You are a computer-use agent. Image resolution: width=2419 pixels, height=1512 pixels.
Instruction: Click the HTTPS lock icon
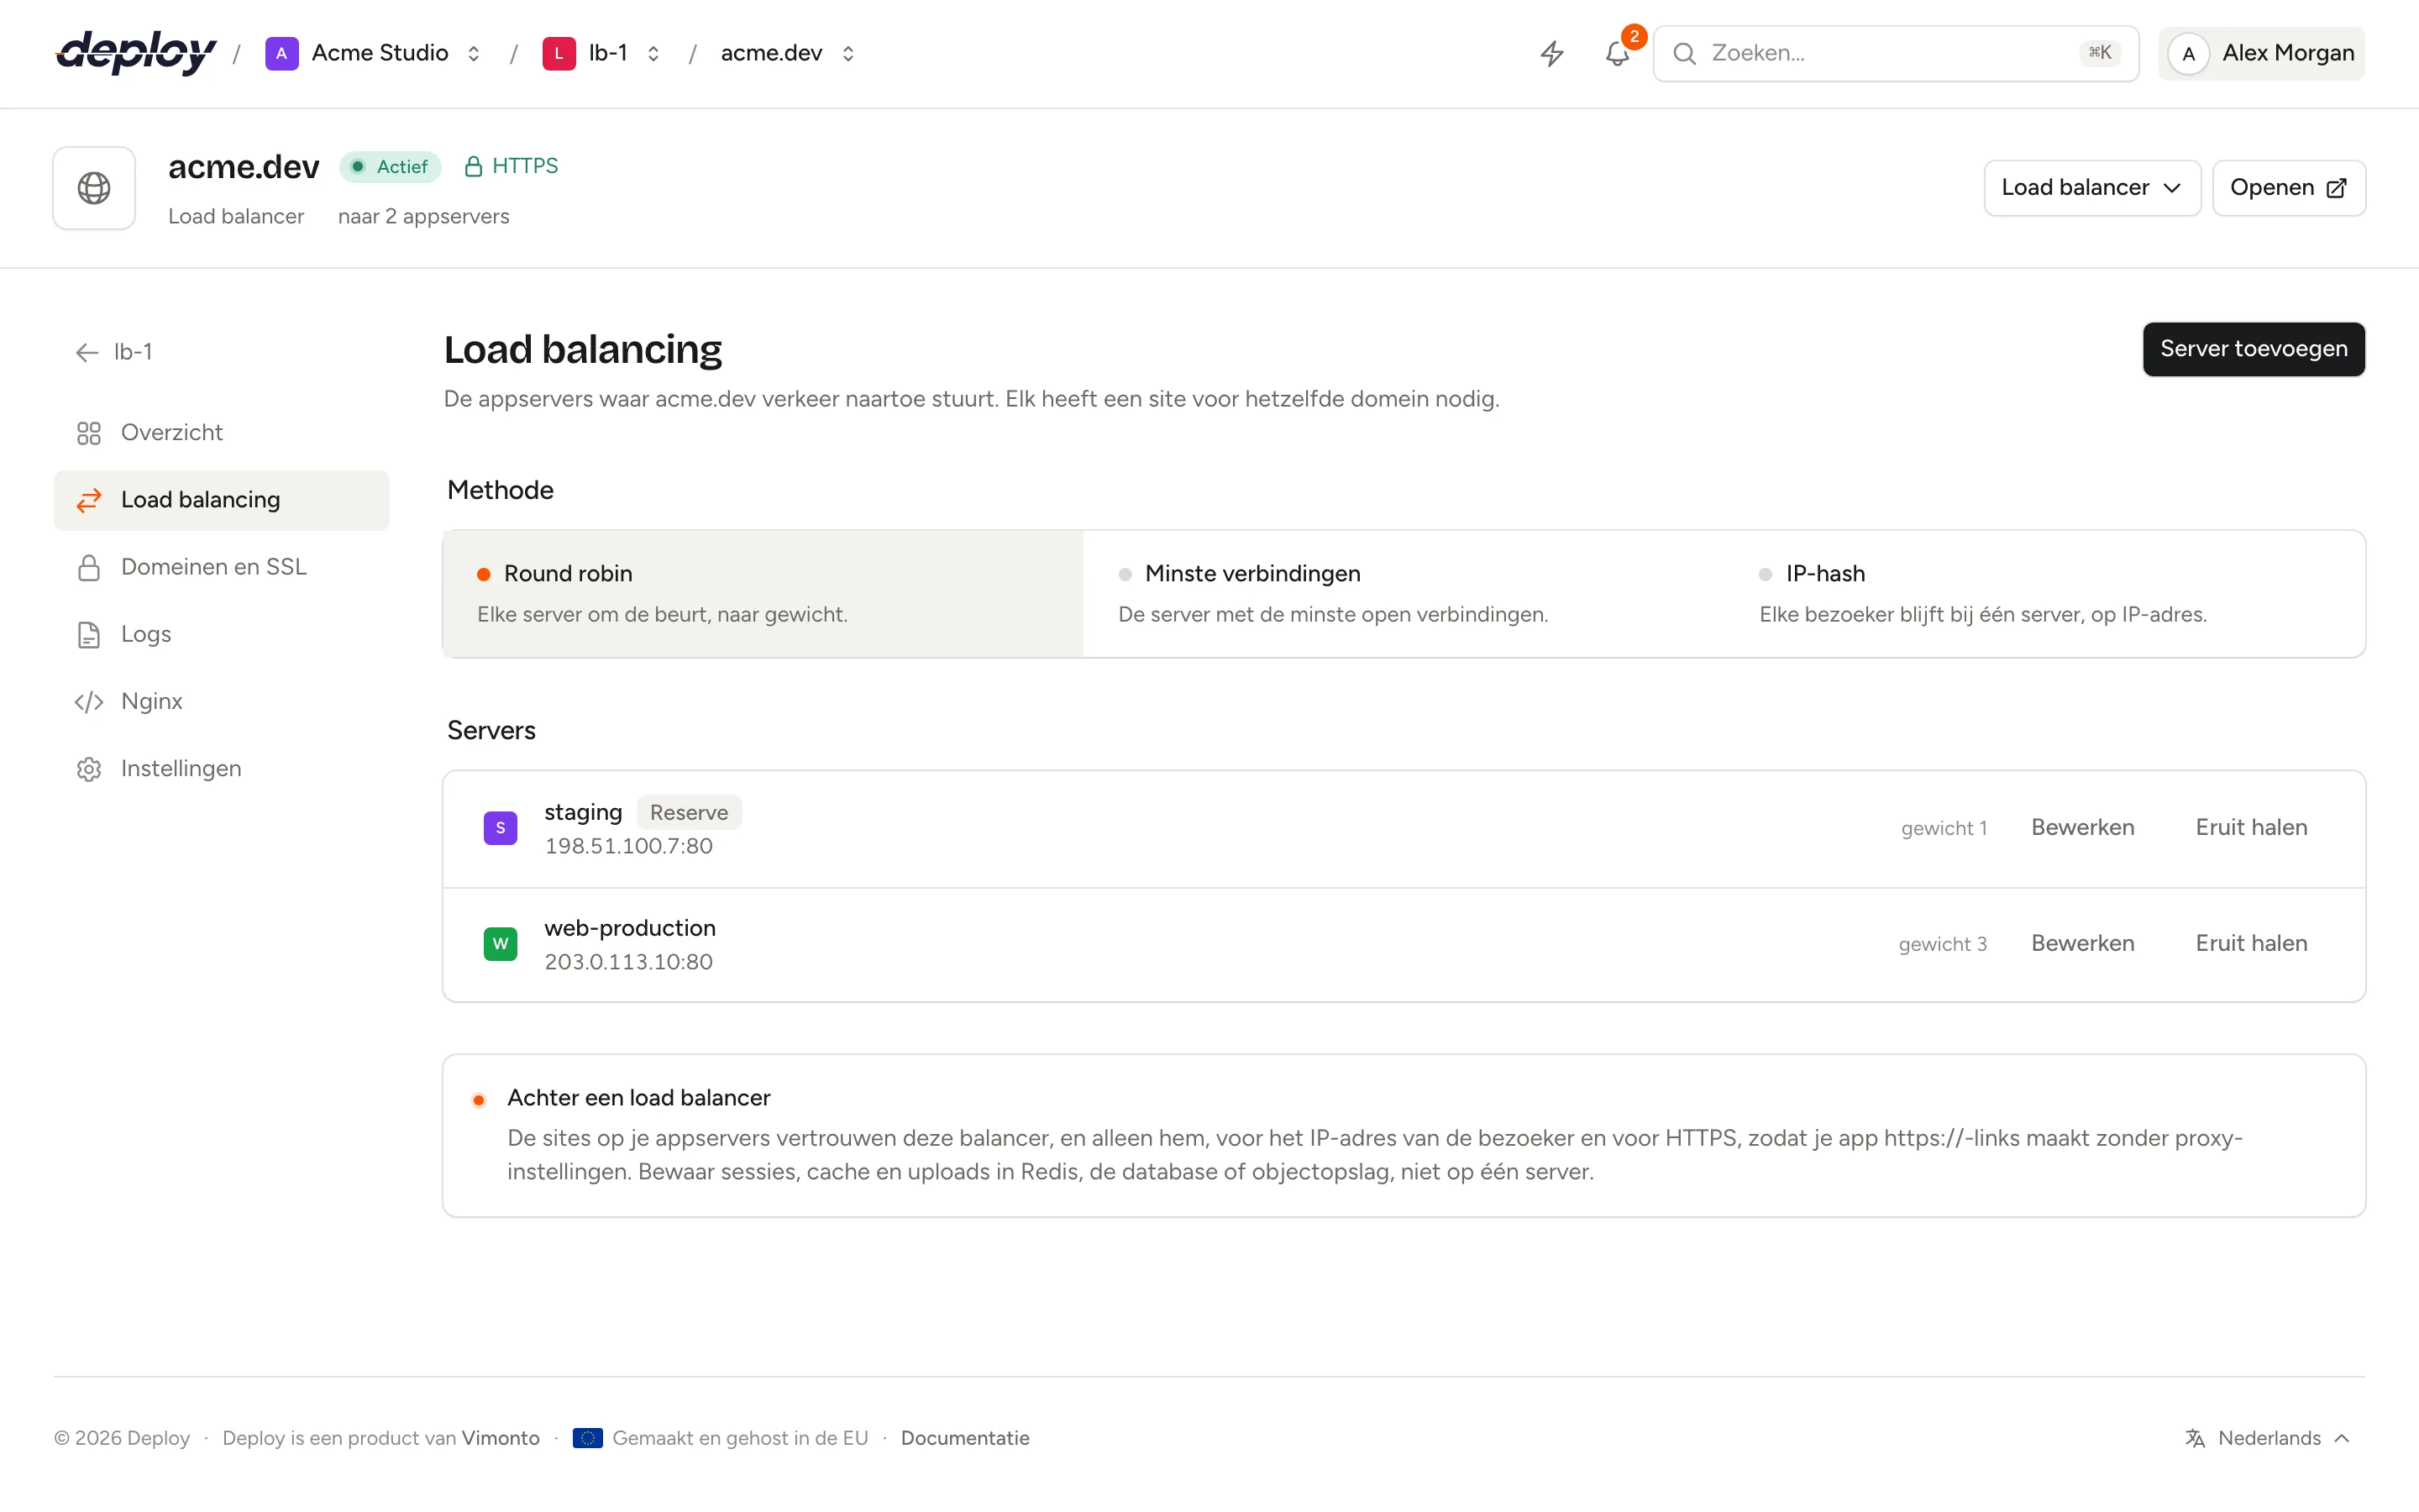pos(474,166)
